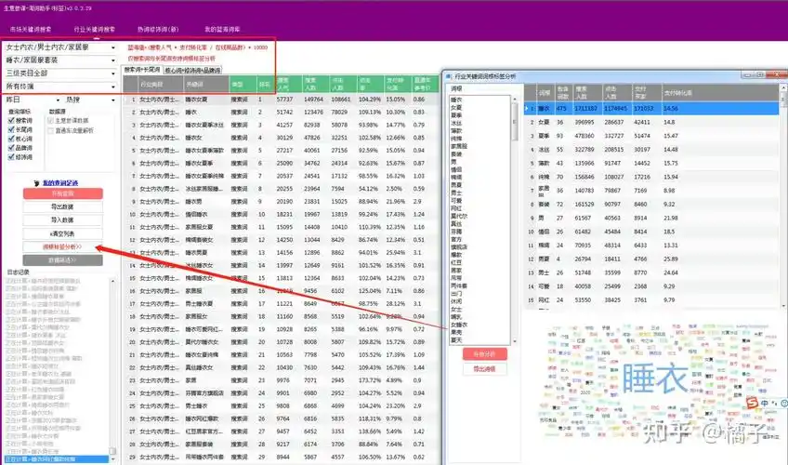The width and height of the screenshot is (788, 465).
Task: Sort main table by 行业类目 column header
Action: pos(161,84)
